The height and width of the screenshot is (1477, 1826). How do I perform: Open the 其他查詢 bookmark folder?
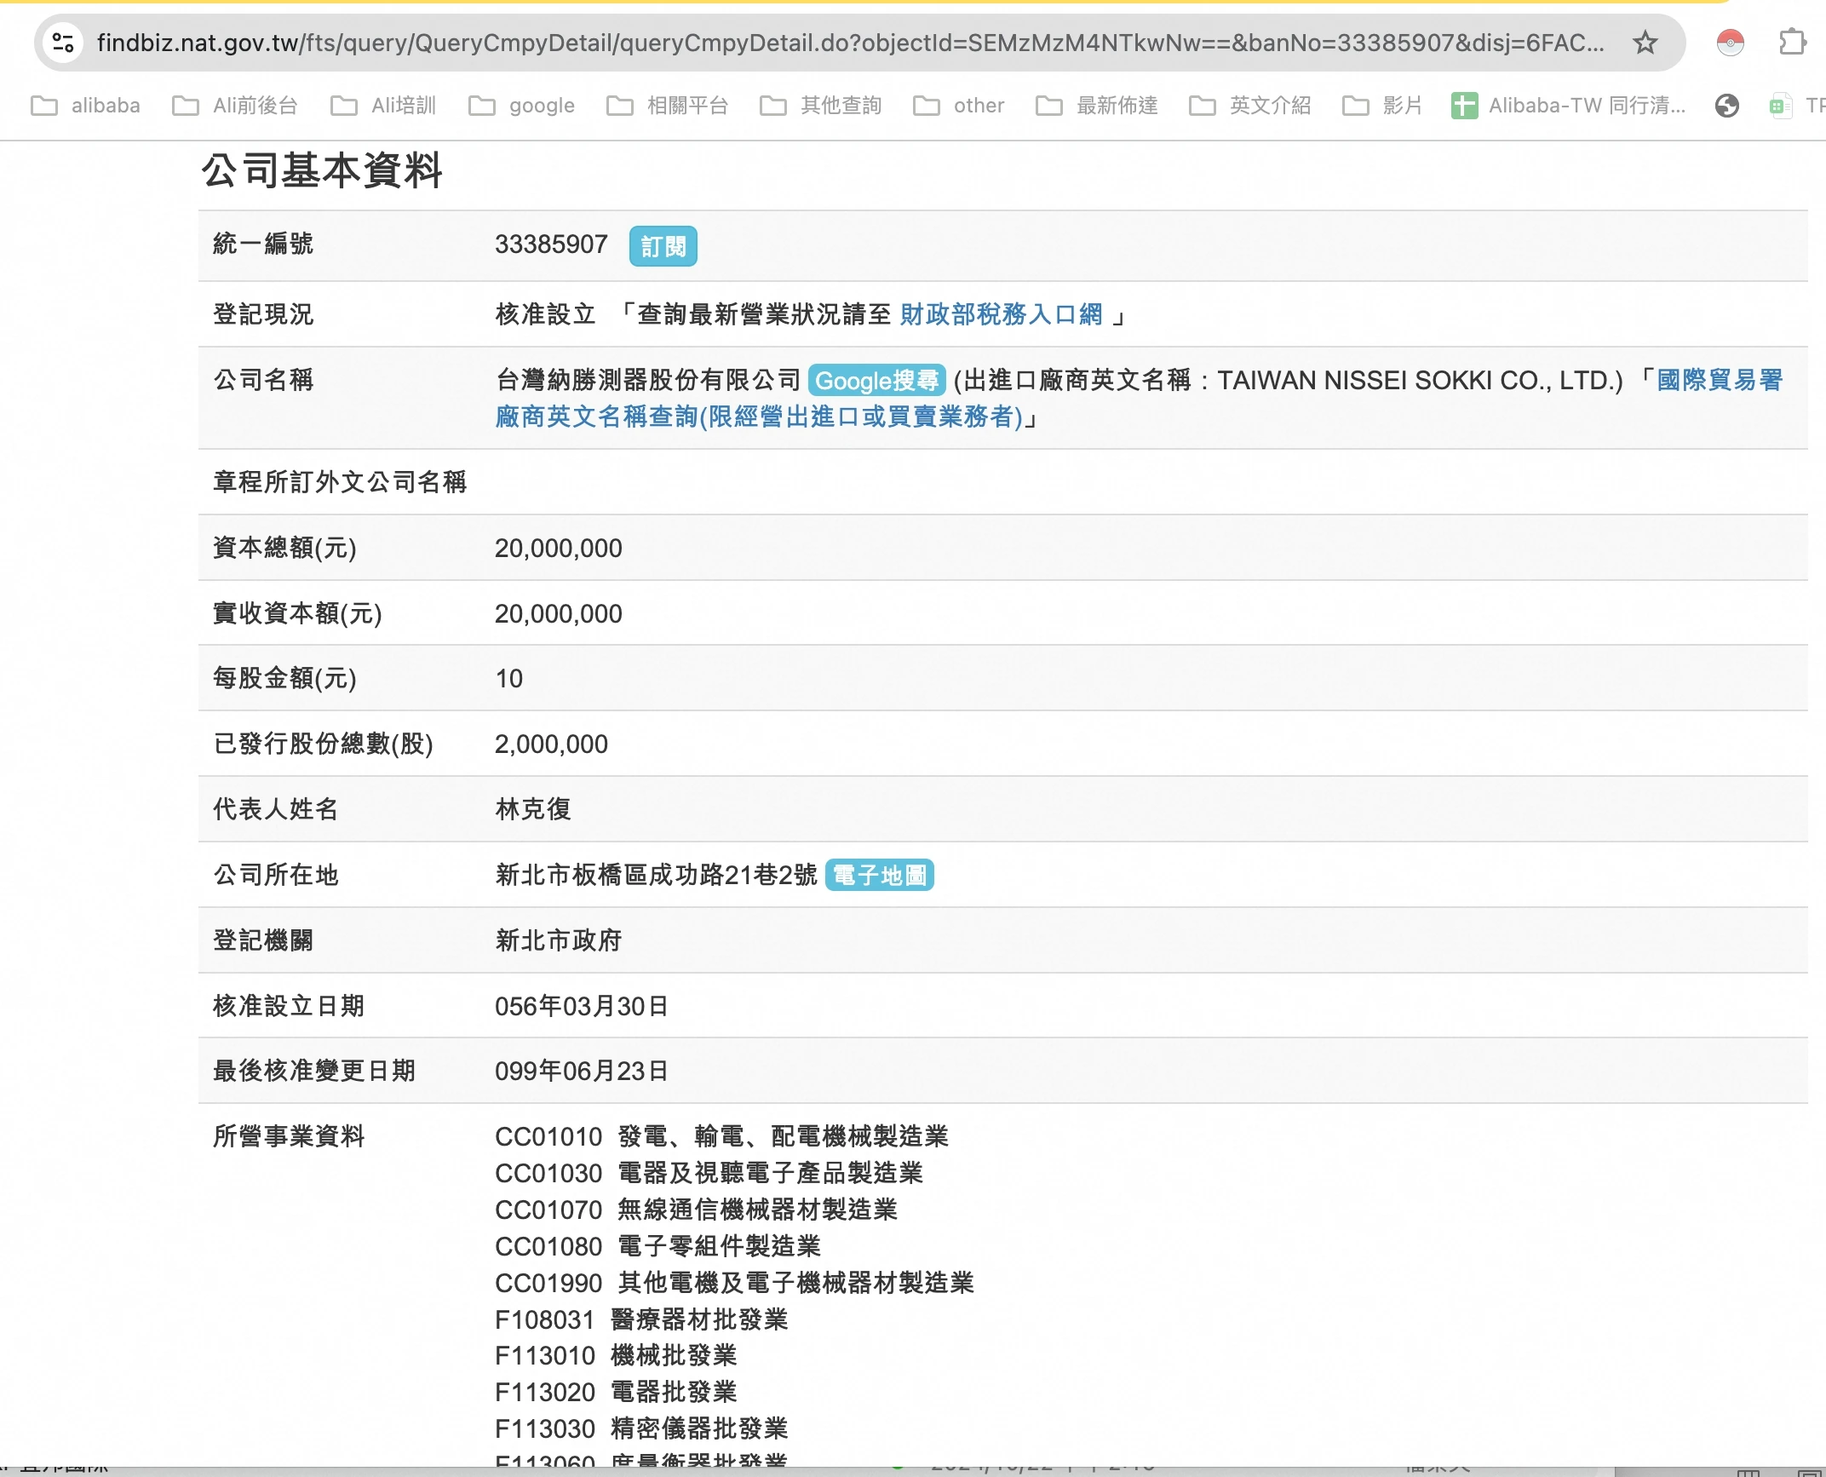click(821, 106)
